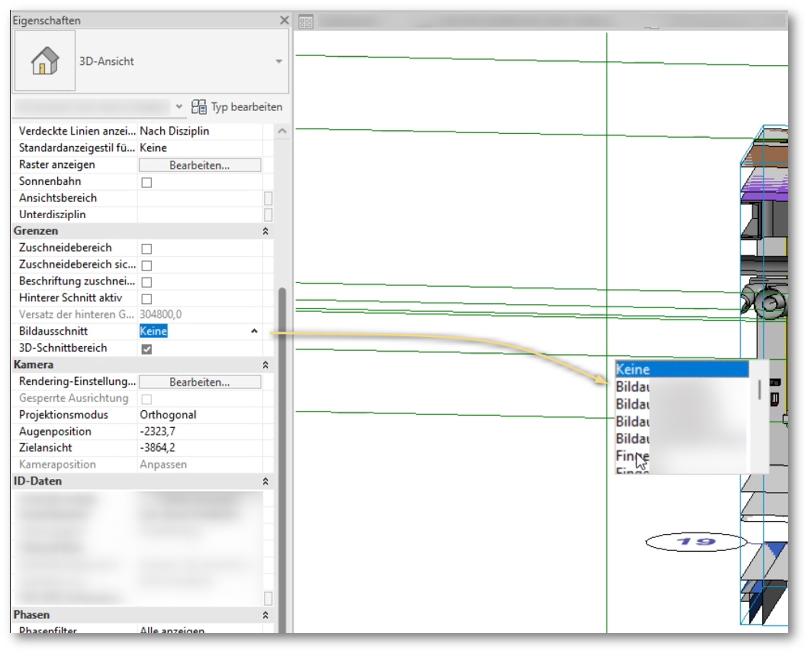The image size is (809, 654).
Task: Click the empty Unterdisziplin value field
Action: 200,215
